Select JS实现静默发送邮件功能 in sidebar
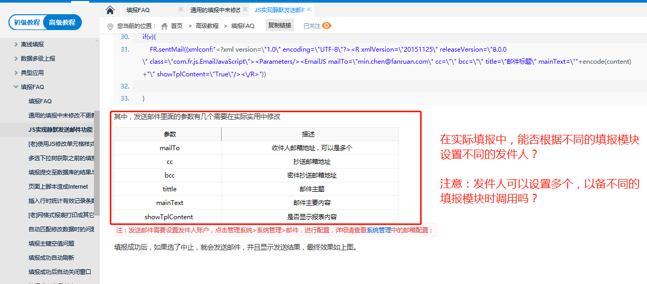 coord(61,130)
